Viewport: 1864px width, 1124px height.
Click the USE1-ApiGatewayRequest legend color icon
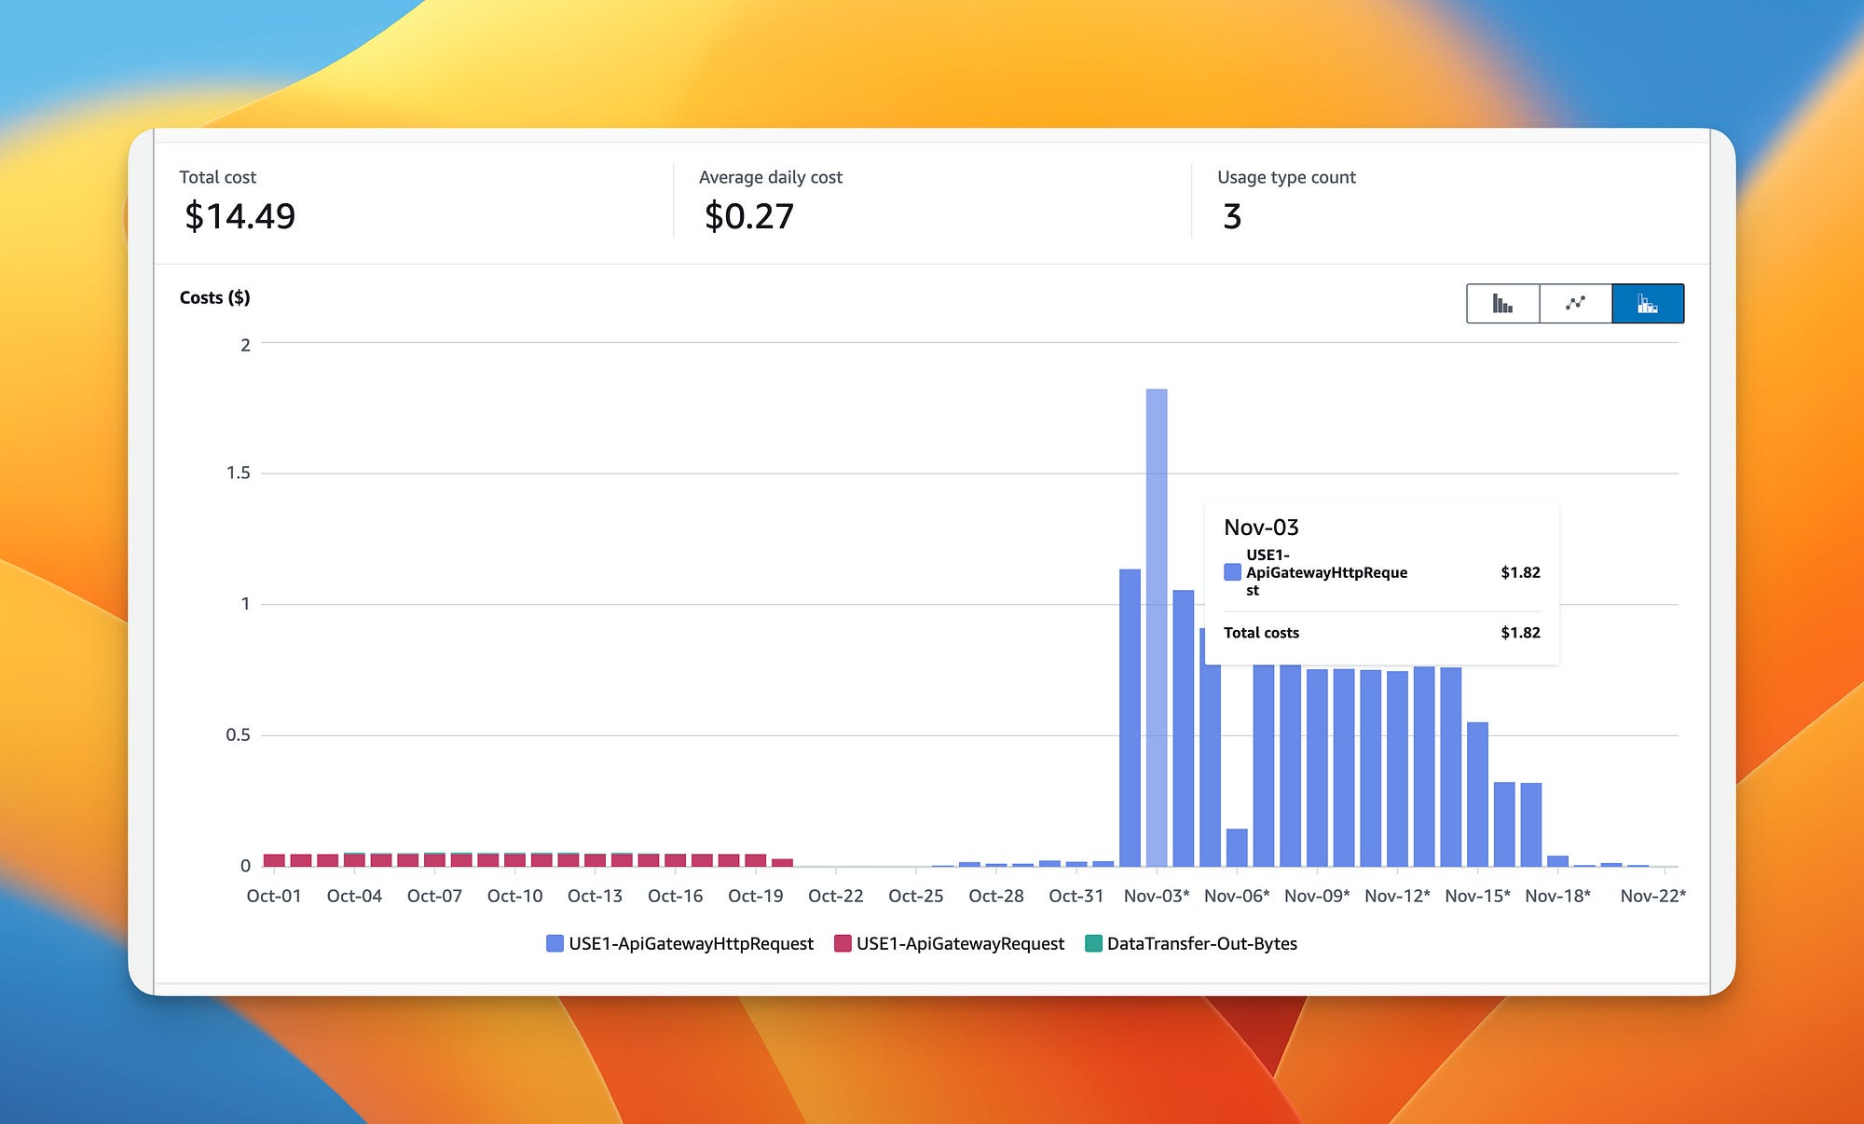(x=844, y=943)
